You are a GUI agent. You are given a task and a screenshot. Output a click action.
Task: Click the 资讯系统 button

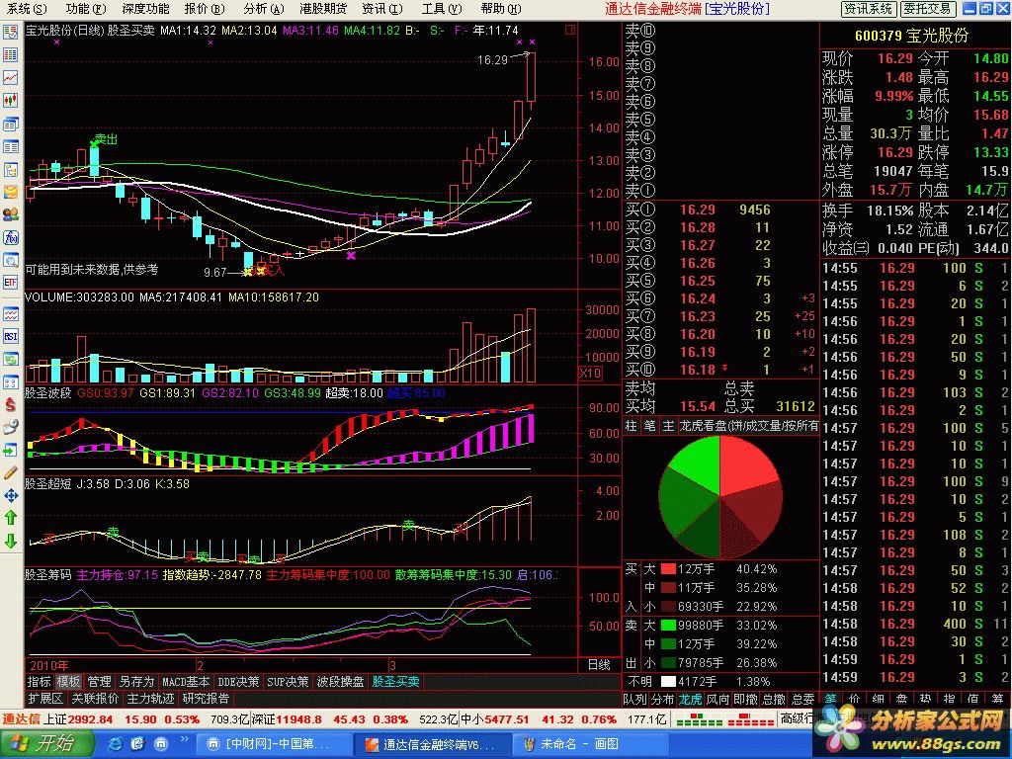point(869,8)
